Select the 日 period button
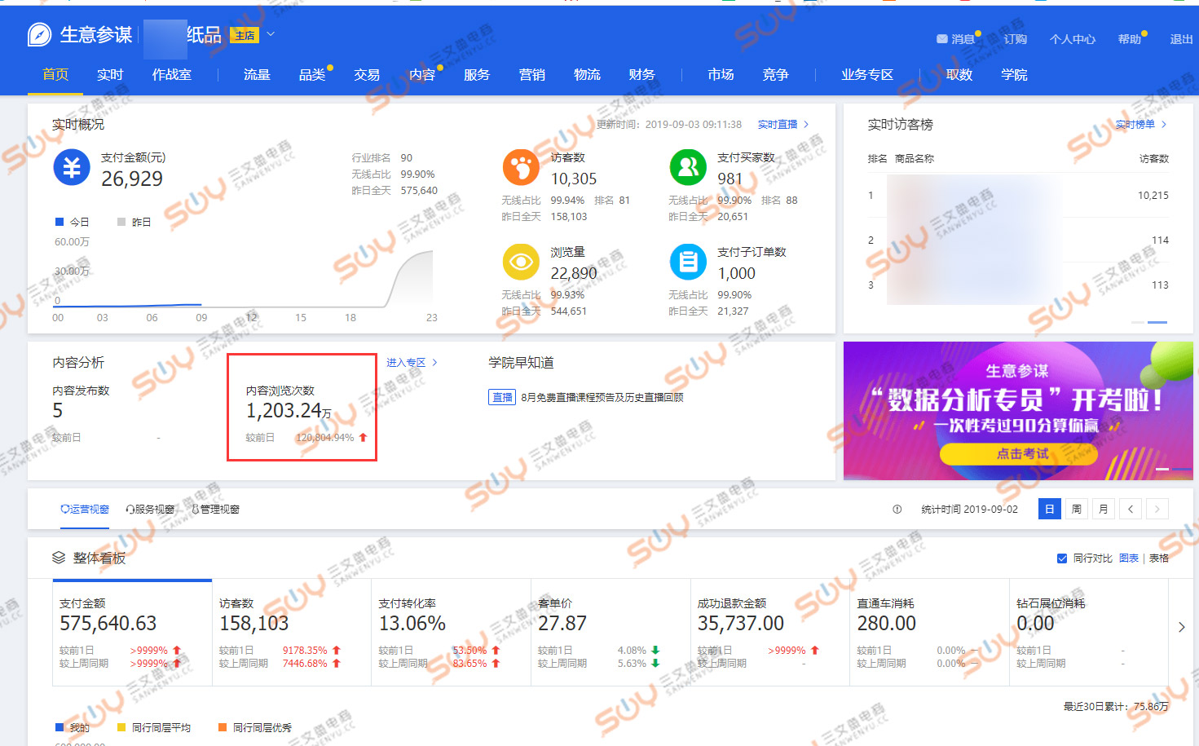1199x746 pixels. pyautogui.click(x=1050, y=510)
